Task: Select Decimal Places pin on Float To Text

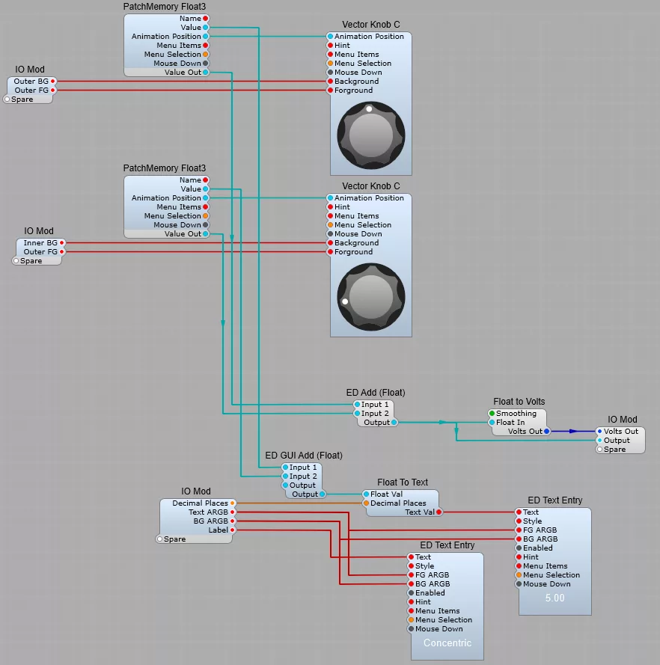Action: (x=366, y=503)
